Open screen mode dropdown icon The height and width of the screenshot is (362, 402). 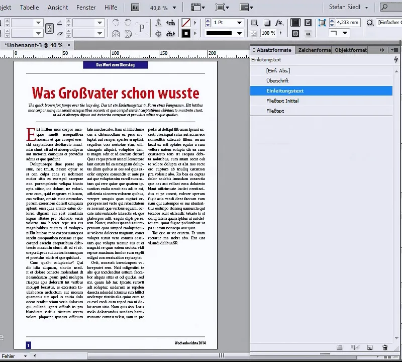coord(222,8)
